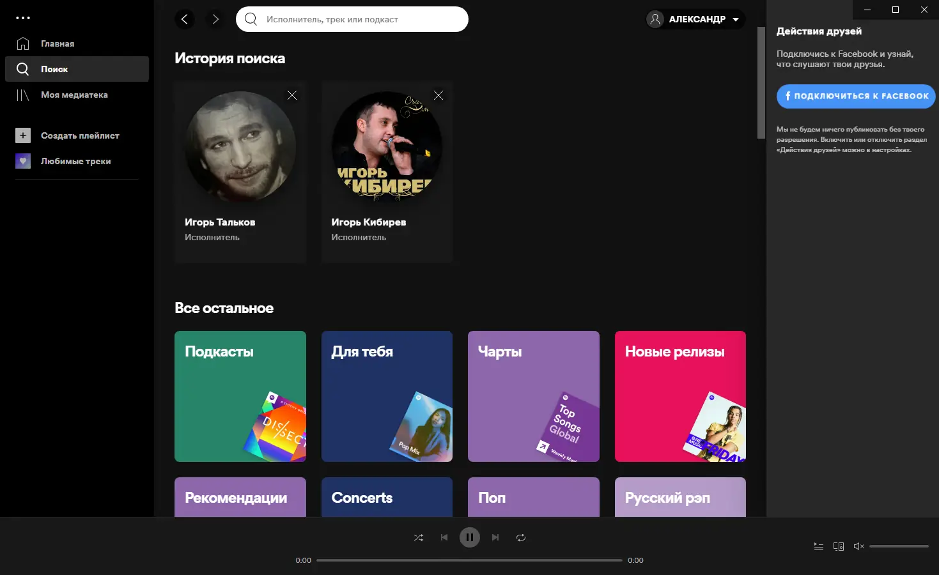Click the Главная home icon
This screenshot has height=575, width=939.
pos(23,43)
